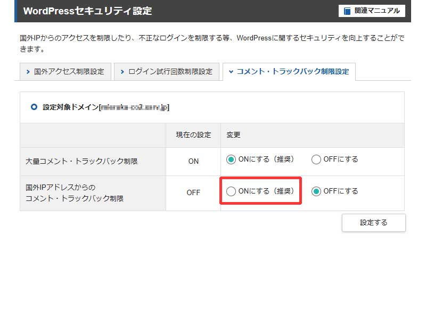
Task: Select ONにする for 大量コメント・トラックバック制限
Action: pos(231,159)
